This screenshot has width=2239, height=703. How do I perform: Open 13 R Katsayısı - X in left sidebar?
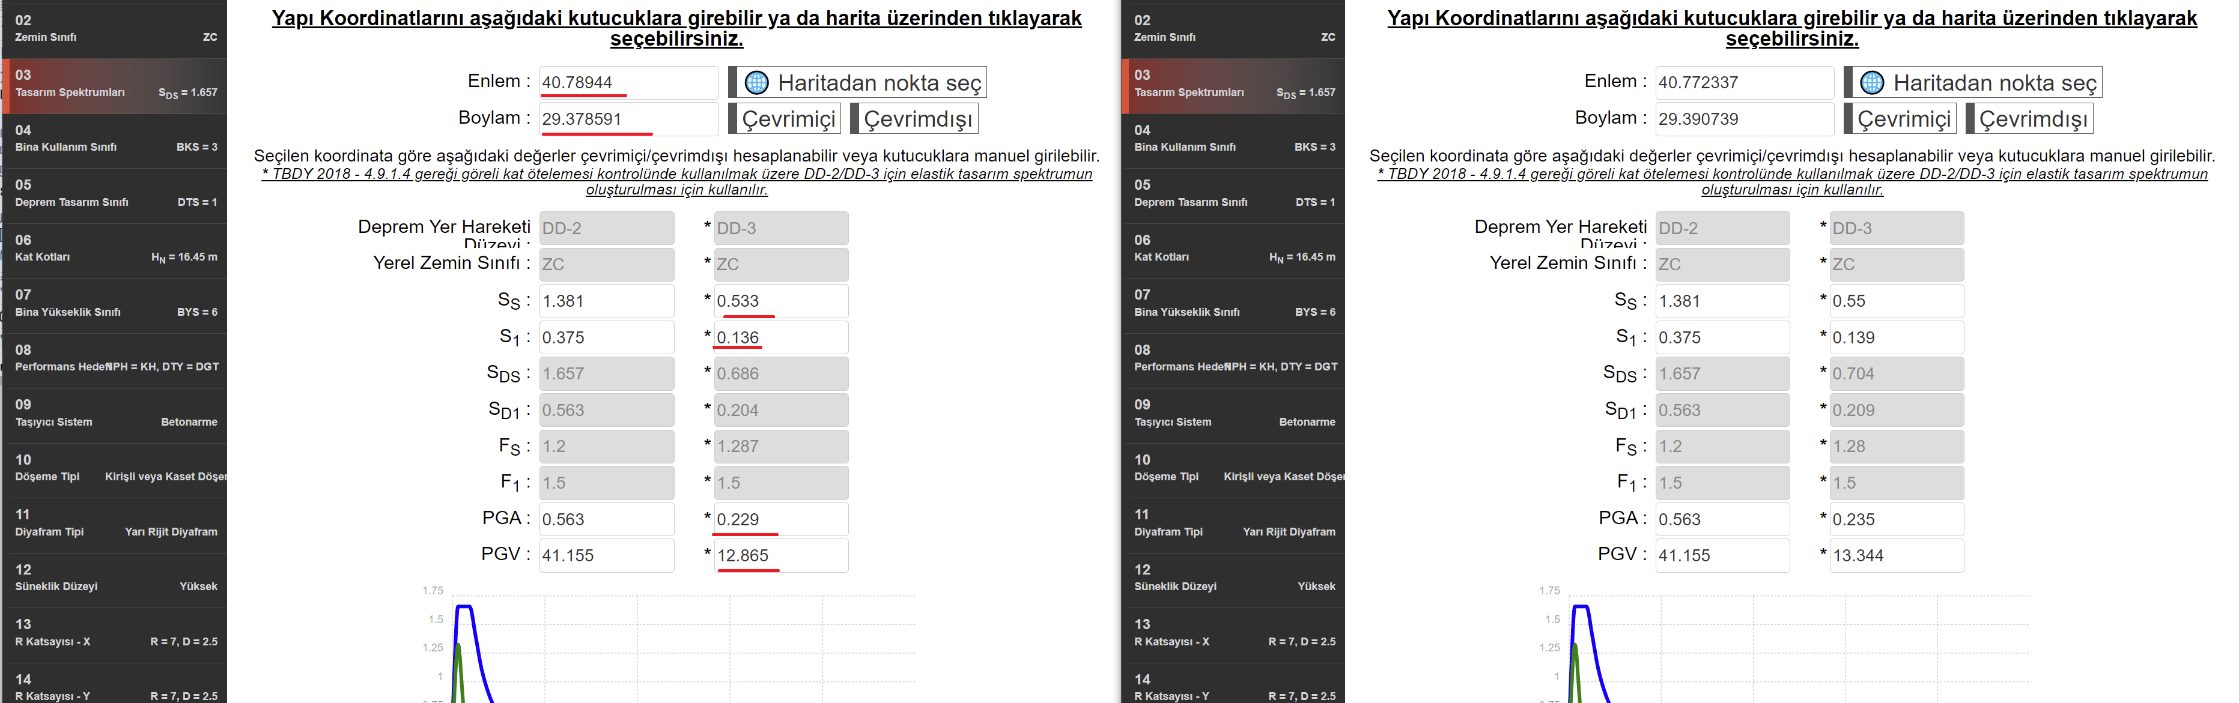(x=115, y=635)
